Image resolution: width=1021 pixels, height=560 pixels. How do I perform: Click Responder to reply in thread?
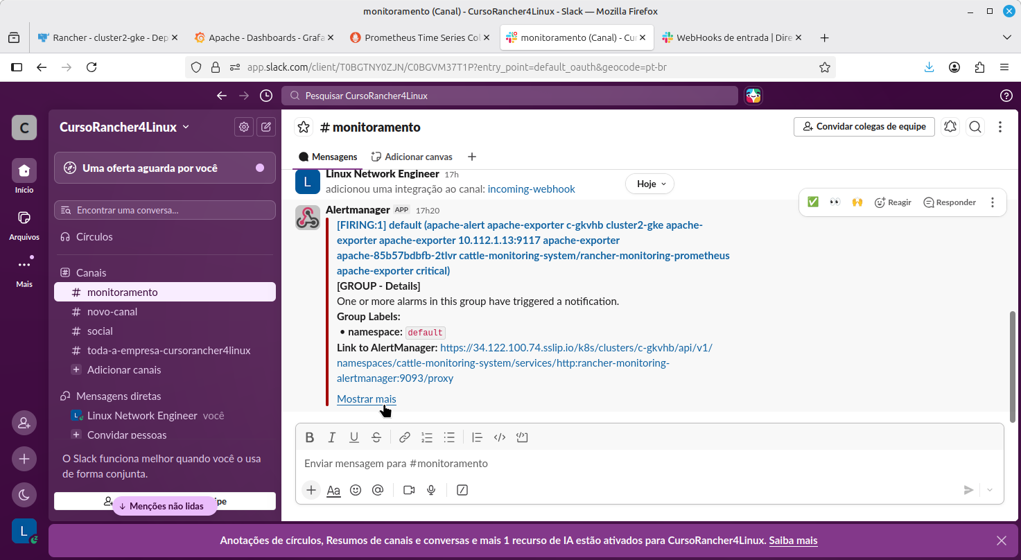pos(950,202)
